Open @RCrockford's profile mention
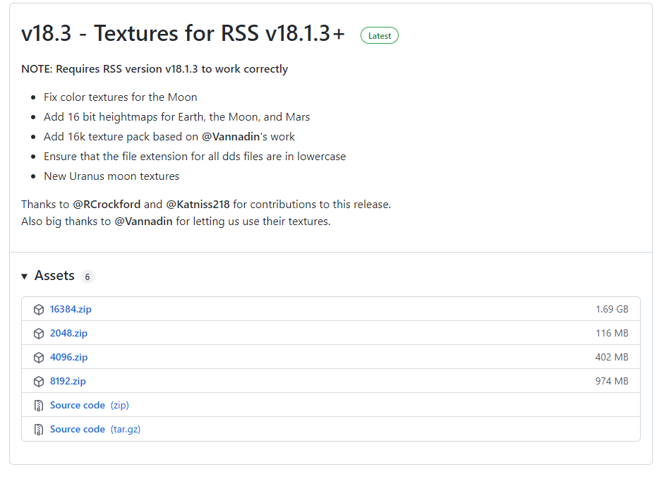This screenshot has width=664, height=479. [x=107, y=205]
